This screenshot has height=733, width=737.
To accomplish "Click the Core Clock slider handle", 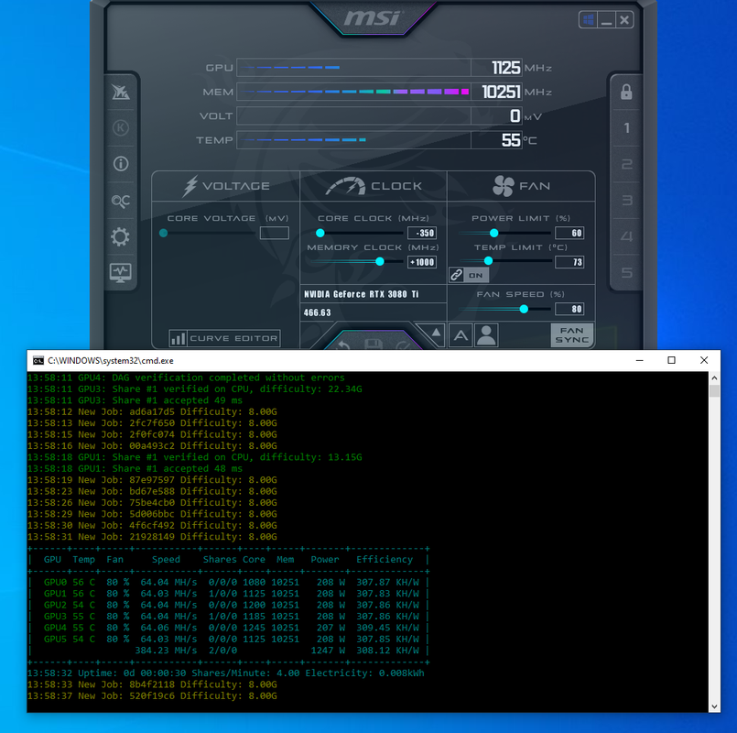I will tap(320, 233).
